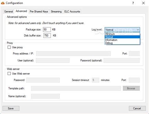
Task: Click the Web server Port field
Action: (x=134, y=80)
